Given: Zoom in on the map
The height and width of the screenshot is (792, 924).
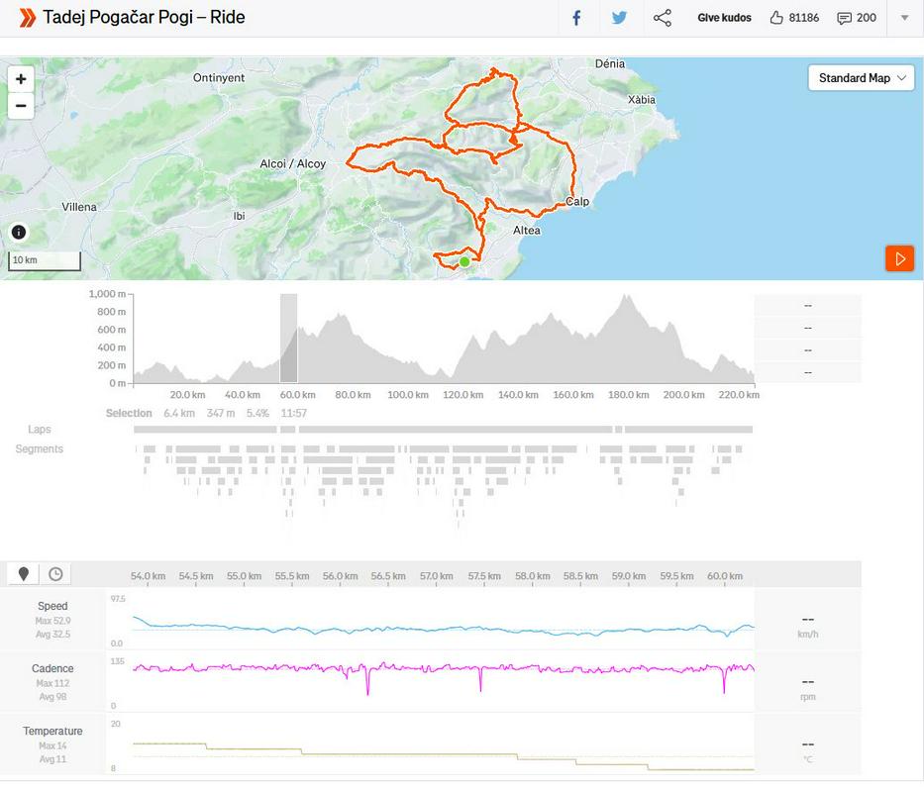Looking at the screenshot, I should [x=21, y=79].
